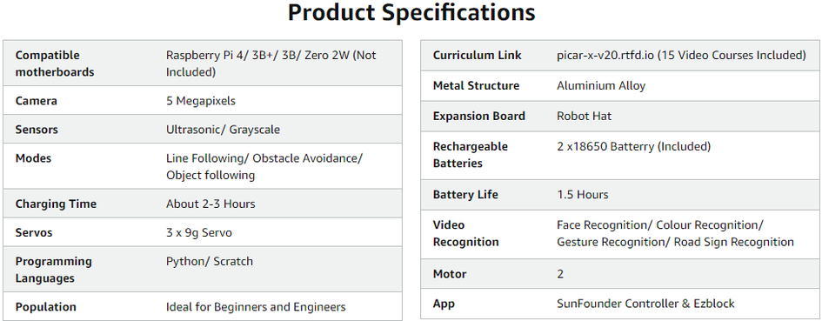Select the Camera row label

[37, 101]
